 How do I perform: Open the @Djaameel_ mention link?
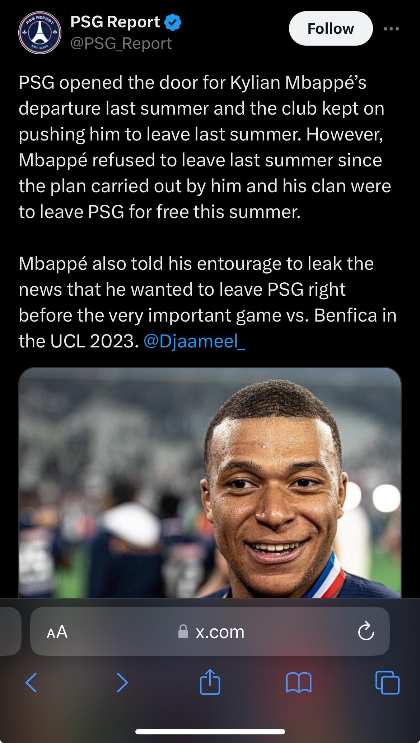pyautogui.click(x=194, y=341)
